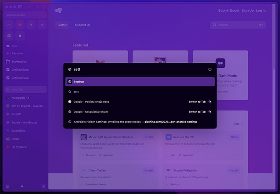Open pinned Google Drive favorite icon
Screen dimensions: 280x194
pos(31,25)
